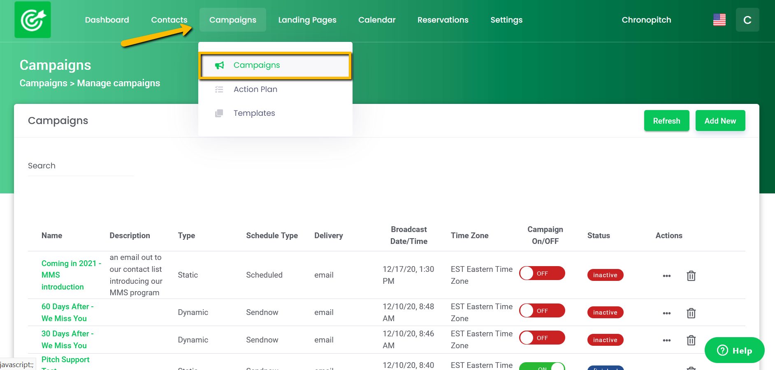Open the Help widget
The image size is (775, 370).
coord(735,350)
